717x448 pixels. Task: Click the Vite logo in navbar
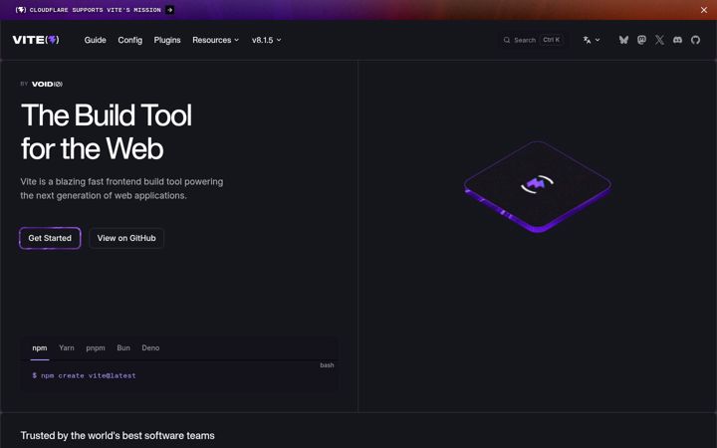[x=36, y=40]
